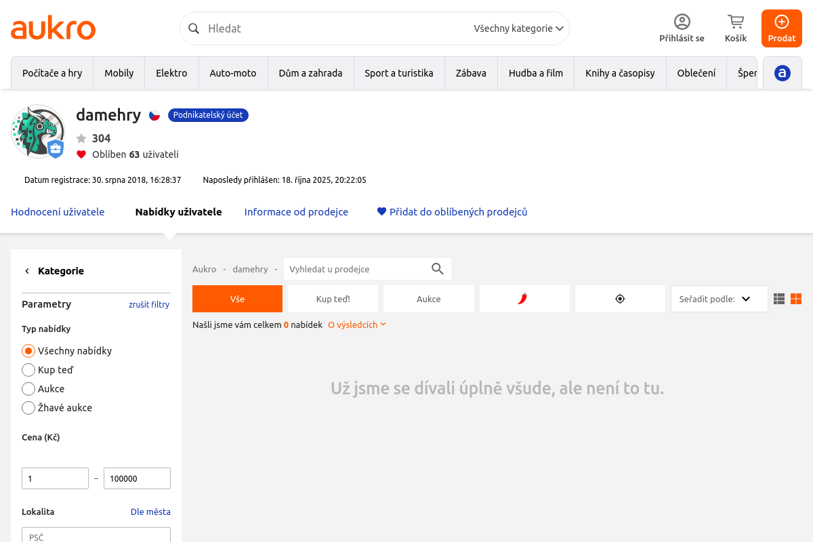The height and width of the screenshot is (542, 813).
Task: Add seller to favorites (Přidat do oblíbených prodejců)
Action: tap(452, 212)
